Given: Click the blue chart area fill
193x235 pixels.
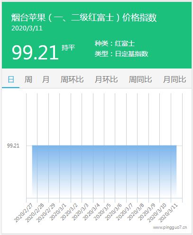Looking at the screenshot, I should [104, 171].
